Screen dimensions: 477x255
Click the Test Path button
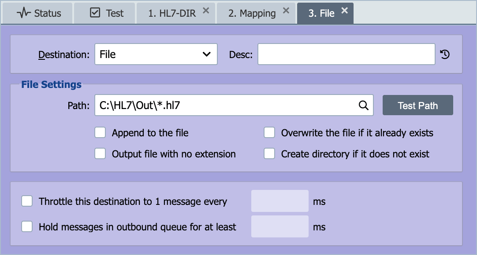(417, 105)
